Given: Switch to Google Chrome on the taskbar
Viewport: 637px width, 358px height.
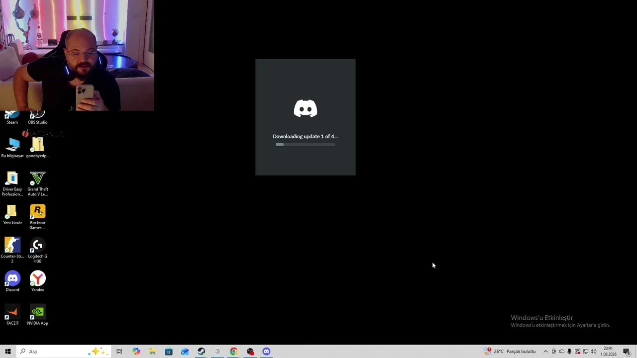Looking at the screenshot, I should 234,352.
